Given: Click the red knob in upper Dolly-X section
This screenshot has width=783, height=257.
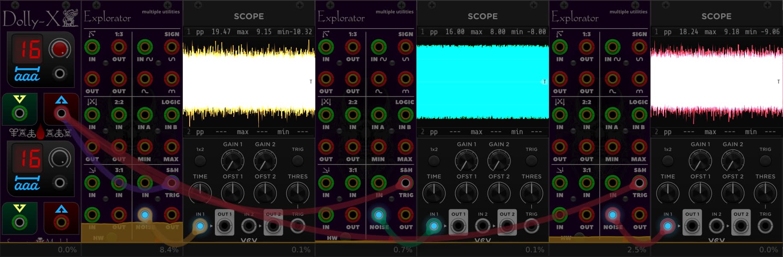Looking at the screenshot, I should (60, 49).
